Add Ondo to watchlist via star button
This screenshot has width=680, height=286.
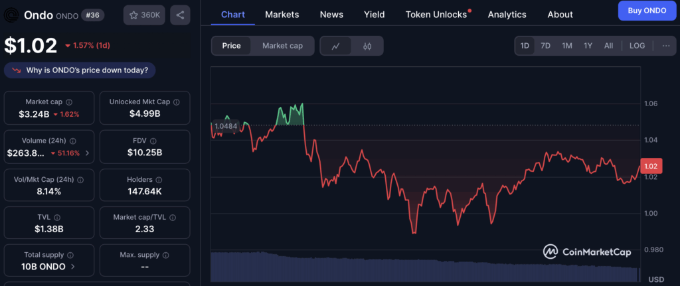coord(144,15)
